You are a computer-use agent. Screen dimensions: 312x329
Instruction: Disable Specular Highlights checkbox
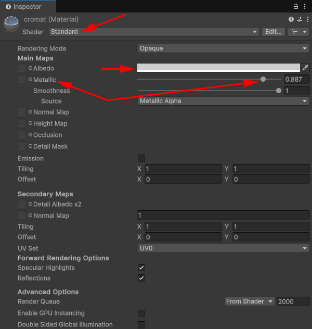141,268
